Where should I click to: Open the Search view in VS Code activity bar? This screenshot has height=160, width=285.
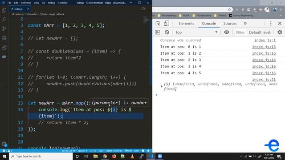click(x=4, y=19)
